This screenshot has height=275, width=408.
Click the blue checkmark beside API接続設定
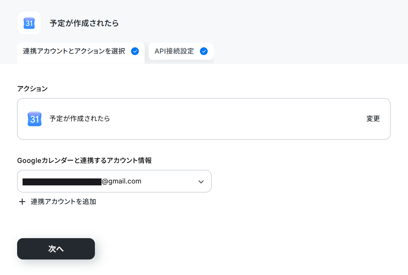(x=204, y=51)
